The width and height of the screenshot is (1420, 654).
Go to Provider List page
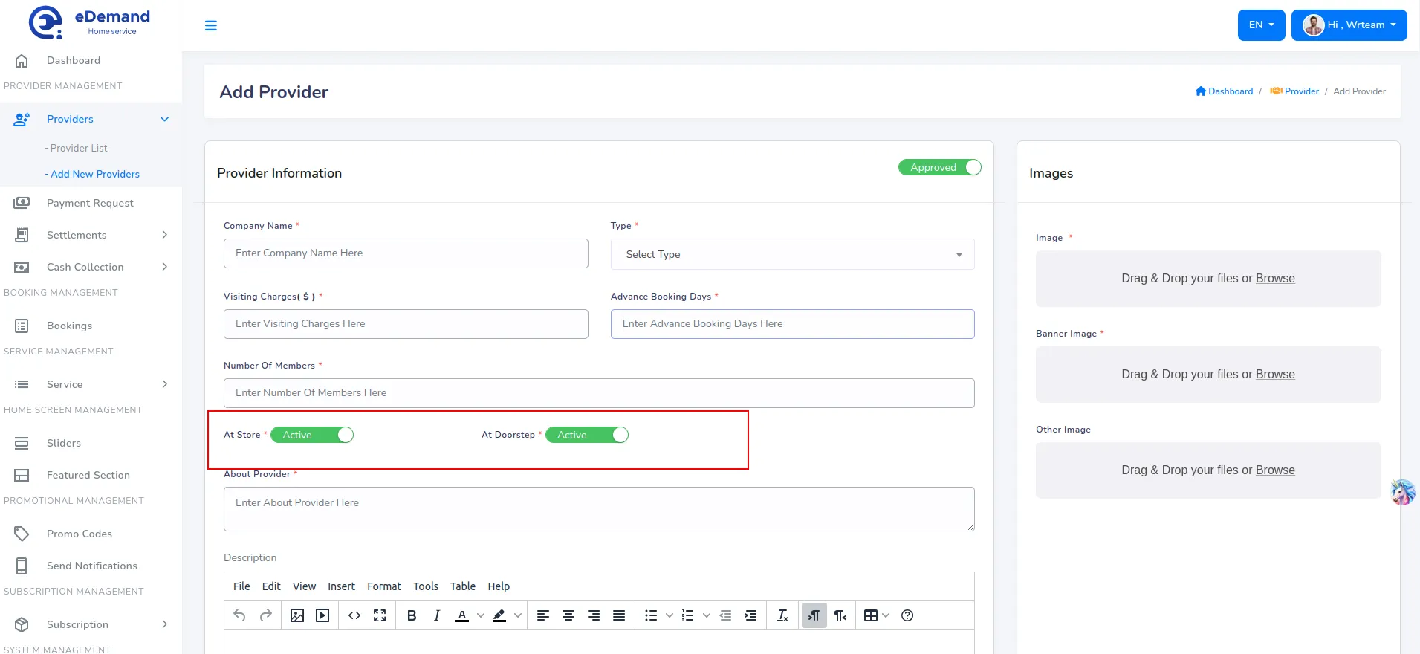[x=79, y=148]
